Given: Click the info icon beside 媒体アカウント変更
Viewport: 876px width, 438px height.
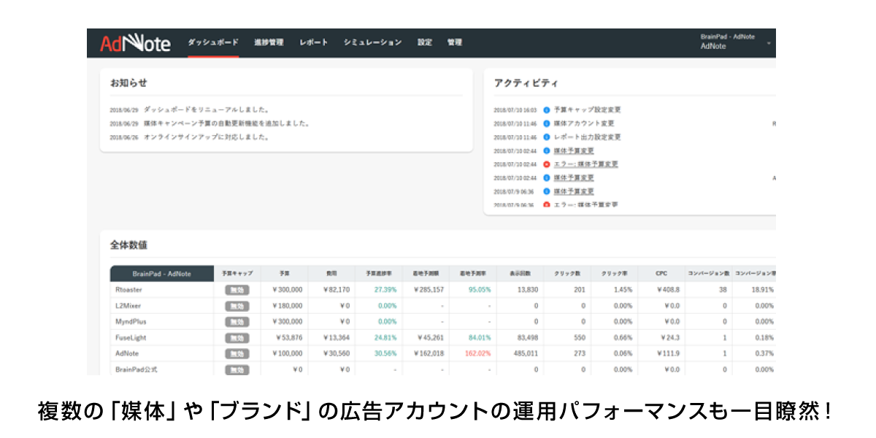Looking at the screenshot, I should [x=546, y=123].
